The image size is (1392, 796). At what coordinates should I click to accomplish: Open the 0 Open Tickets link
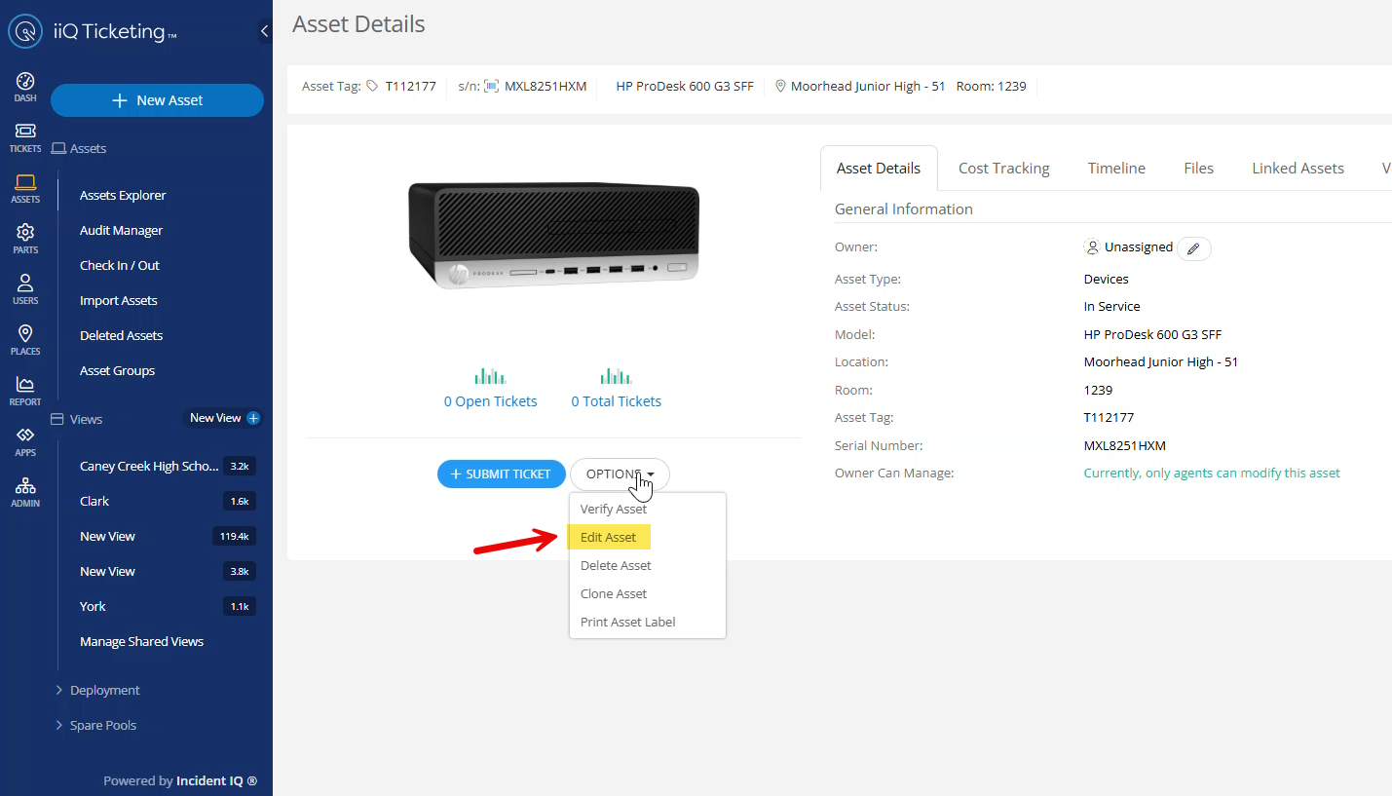[490, 401]
